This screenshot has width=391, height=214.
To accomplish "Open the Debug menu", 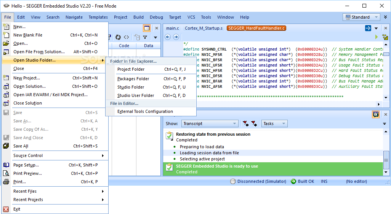I will [156, 17].
